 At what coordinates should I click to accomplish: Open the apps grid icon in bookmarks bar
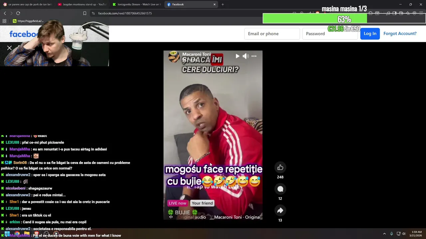pos(4,21)
